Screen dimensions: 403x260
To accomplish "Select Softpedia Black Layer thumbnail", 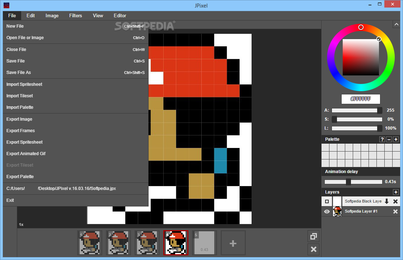I will pyautogui.click(x=337, y=201).
